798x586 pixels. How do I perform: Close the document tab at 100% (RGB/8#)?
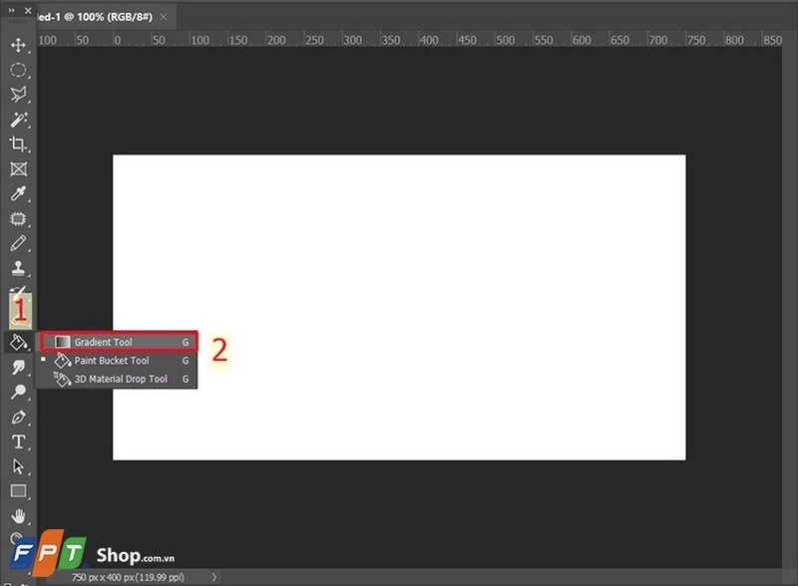coord(164,17)
